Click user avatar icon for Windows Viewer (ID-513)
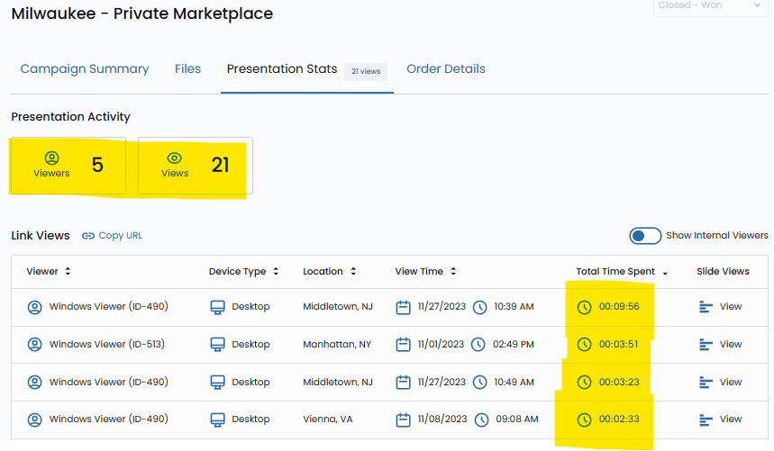774x451 pixels. (35, 344)
